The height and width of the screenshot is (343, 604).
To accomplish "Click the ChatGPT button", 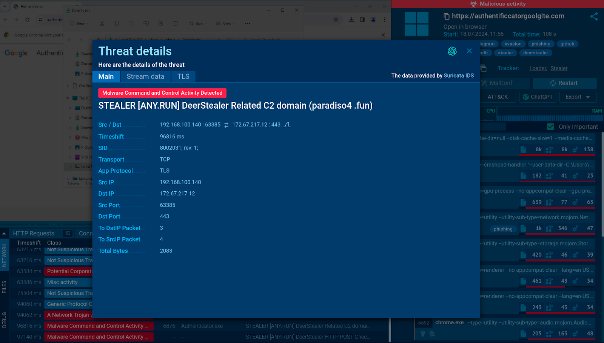I will click(x=538, y=97).
